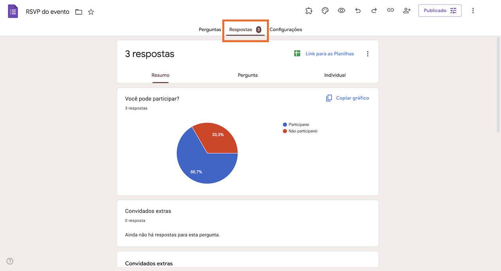Click the 3 respostas heading
Screen dimensions: 501x271
click(x=150, y=54)
